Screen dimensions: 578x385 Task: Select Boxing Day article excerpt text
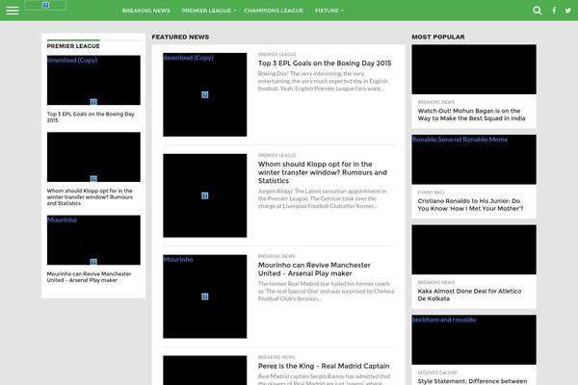pos(323,81)
